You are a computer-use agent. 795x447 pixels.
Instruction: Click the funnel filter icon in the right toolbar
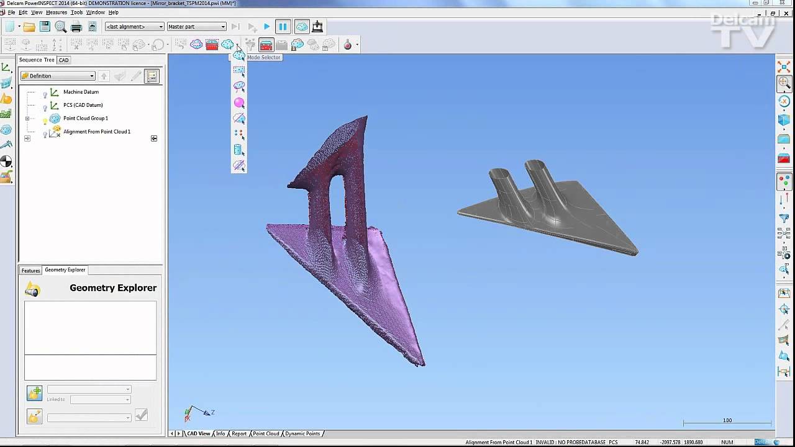tap(784, 218)
